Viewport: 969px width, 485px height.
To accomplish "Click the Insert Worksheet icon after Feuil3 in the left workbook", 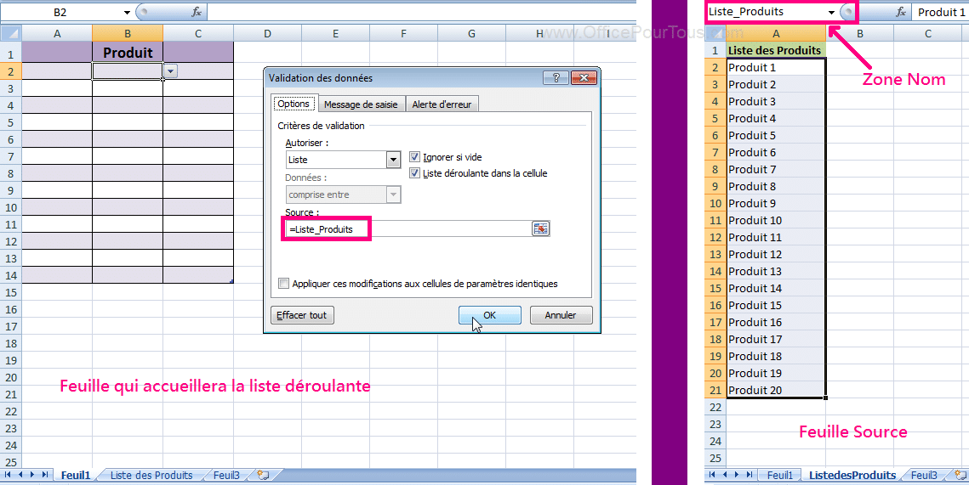I will (x=263, y=476).
